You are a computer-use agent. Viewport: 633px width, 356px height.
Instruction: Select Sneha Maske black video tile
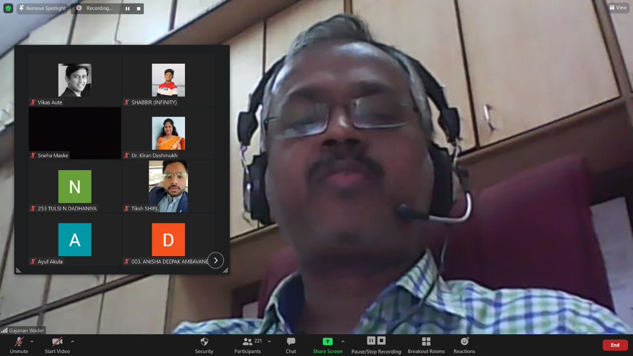click(x=74, y=133)
